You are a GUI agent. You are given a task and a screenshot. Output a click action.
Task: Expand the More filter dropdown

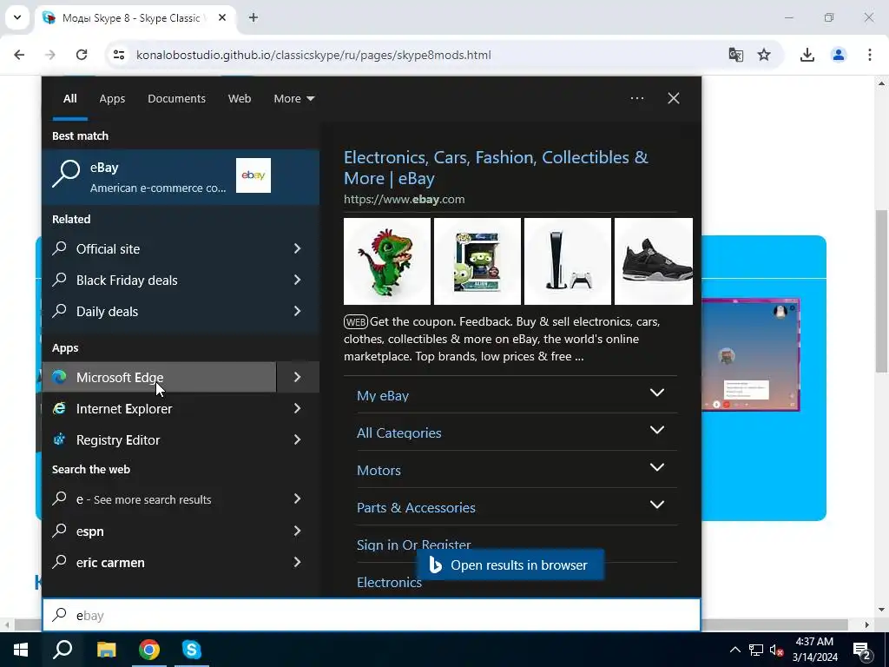[293, 99]
